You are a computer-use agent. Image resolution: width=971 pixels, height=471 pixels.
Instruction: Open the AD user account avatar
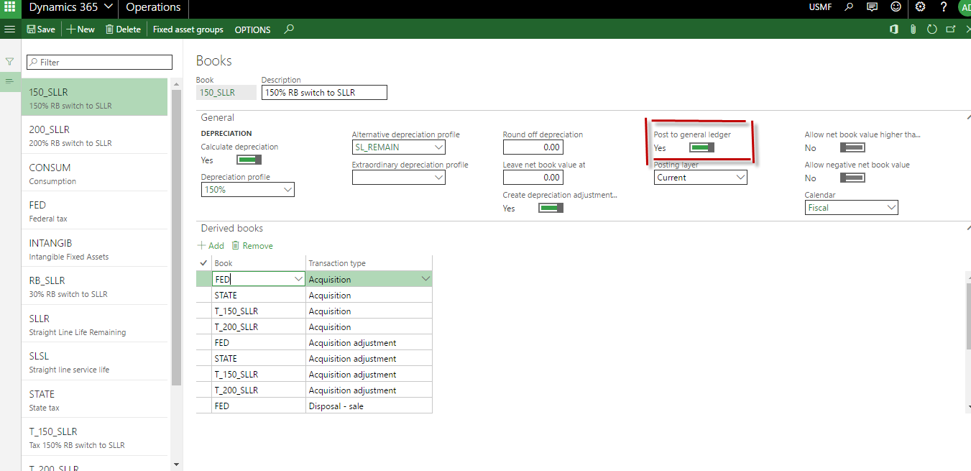click(x=965, y=8)
